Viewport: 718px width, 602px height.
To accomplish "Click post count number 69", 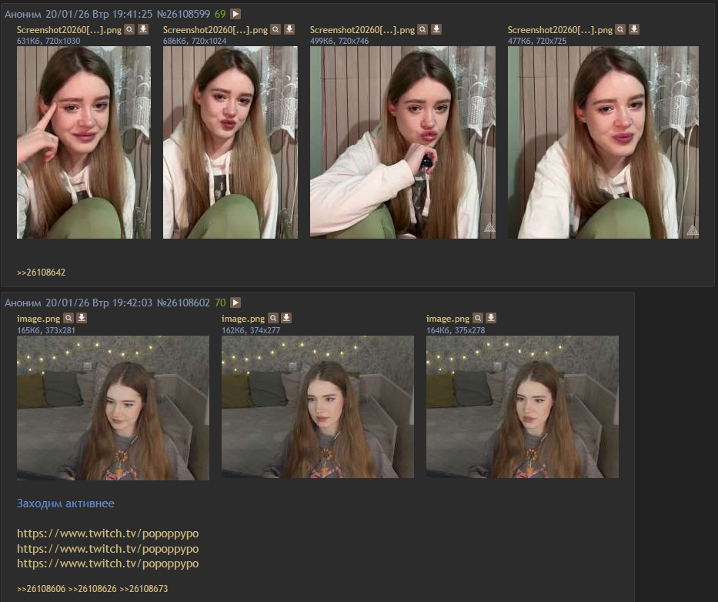I will (220, 14).
